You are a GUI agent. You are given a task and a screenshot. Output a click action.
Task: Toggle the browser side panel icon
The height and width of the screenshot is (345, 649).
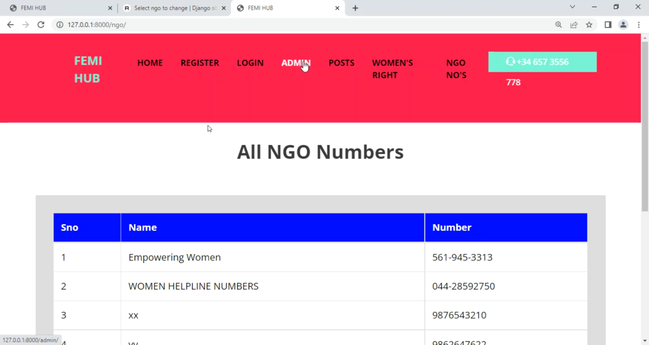click(608, 25)
